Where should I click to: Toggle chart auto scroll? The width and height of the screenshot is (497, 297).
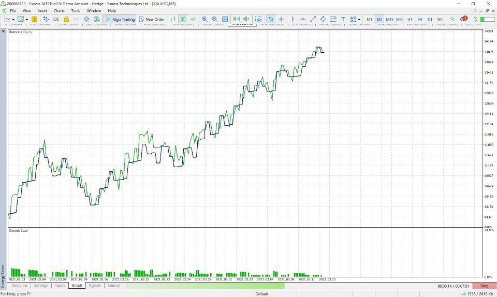tap(236, 19)
